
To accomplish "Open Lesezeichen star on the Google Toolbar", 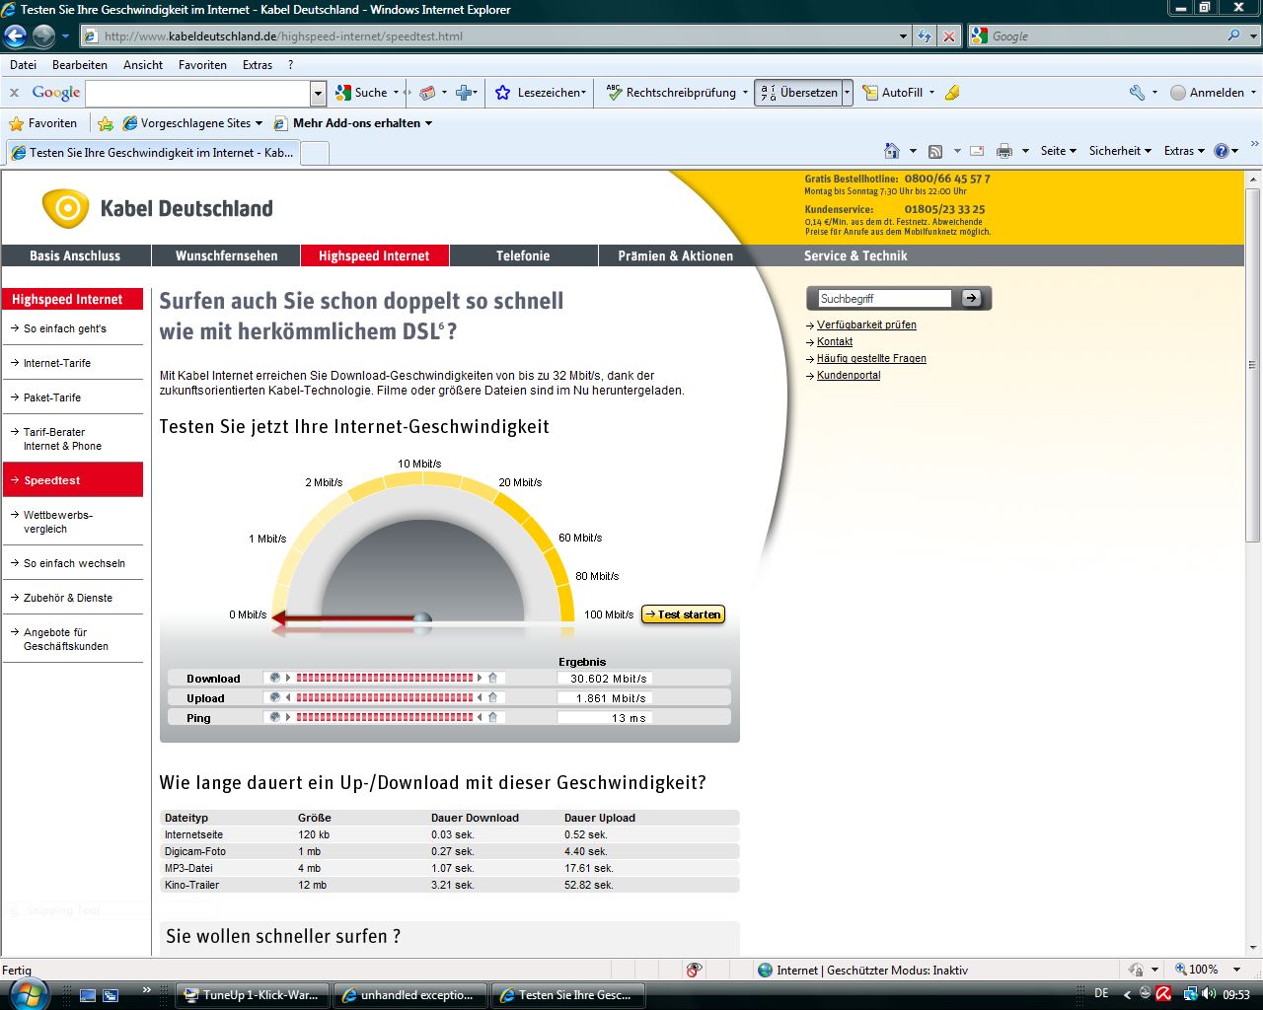I will [x=539, y=93].
